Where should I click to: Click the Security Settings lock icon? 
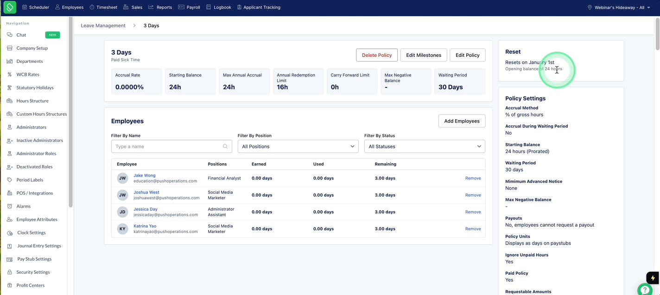10,272
